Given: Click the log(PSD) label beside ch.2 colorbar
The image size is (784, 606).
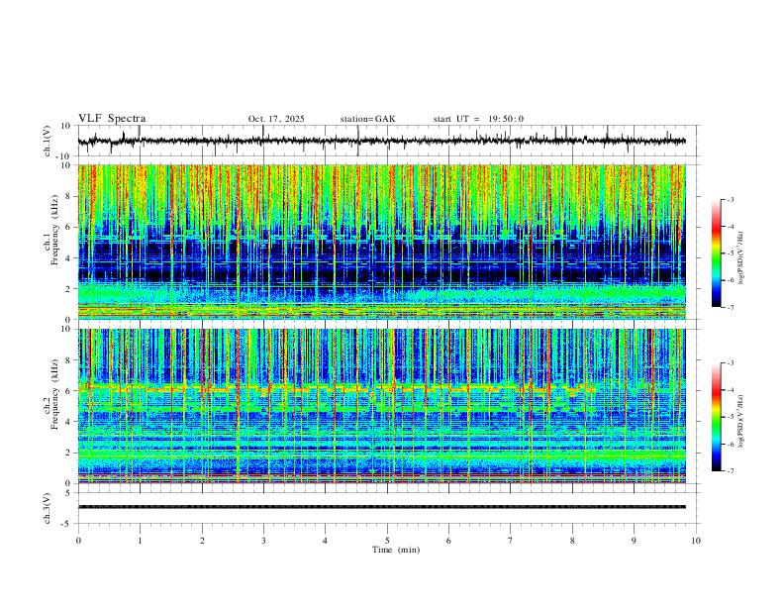Looking at the screenshot, I should click(x=740, y=421).
